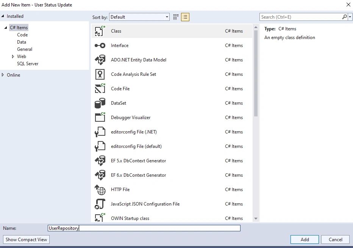Open the Sort by Default dropdown

click(x=139, y=17)
